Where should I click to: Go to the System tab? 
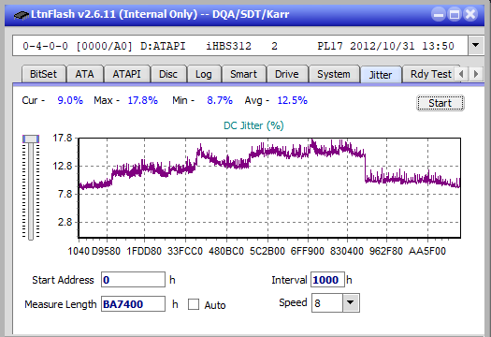[x=334, y=74]
